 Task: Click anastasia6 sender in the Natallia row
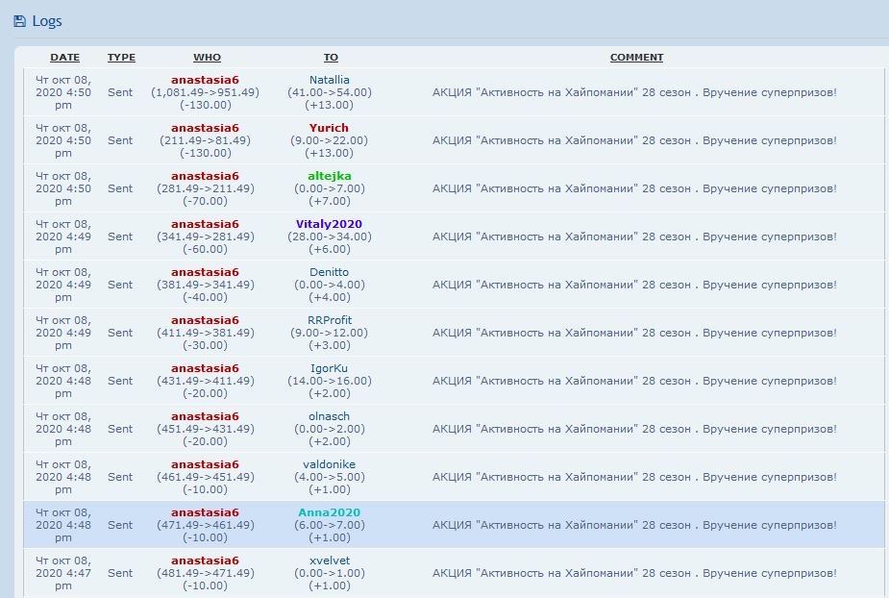coord(205,80)
